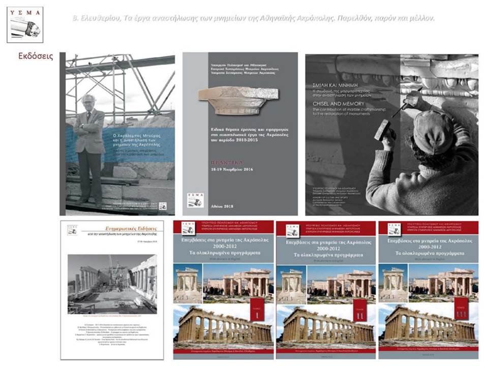
Task: Select the '18-19 Νοεμβρίου 2016' date text
Action: coord(232,169)
